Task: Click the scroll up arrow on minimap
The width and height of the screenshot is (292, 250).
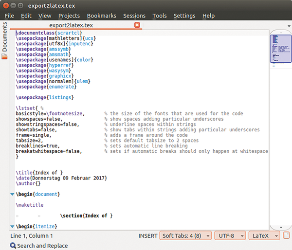Action: point(281,33)
